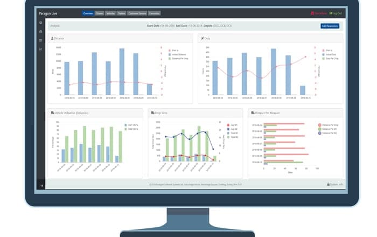Select the Overview tab

pyautogui.click(x=88, y=13)
